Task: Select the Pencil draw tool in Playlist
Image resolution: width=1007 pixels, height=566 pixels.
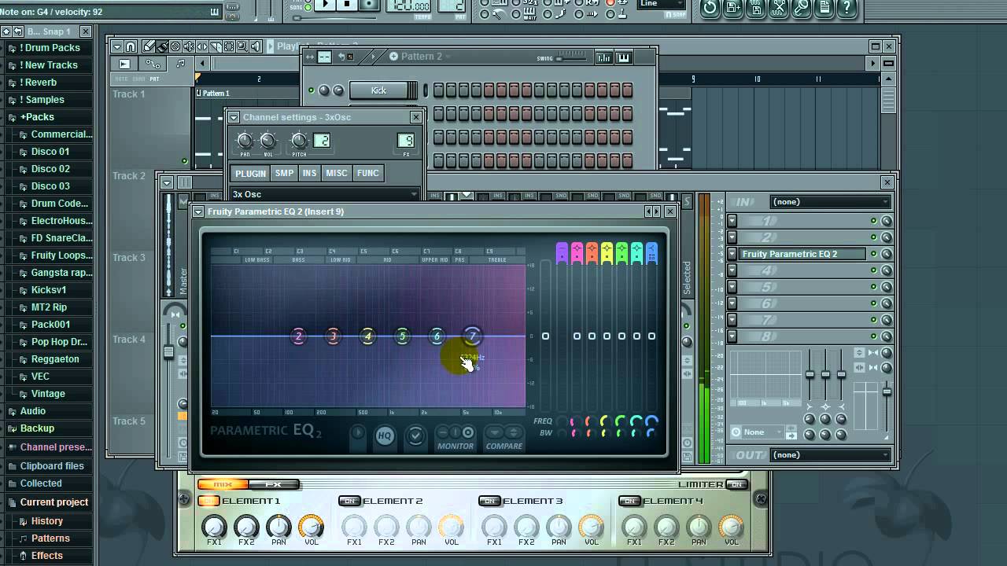Action: (149, 46)
